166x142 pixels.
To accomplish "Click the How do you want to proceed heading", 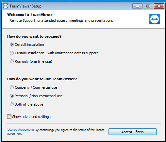I will (34, 36).
